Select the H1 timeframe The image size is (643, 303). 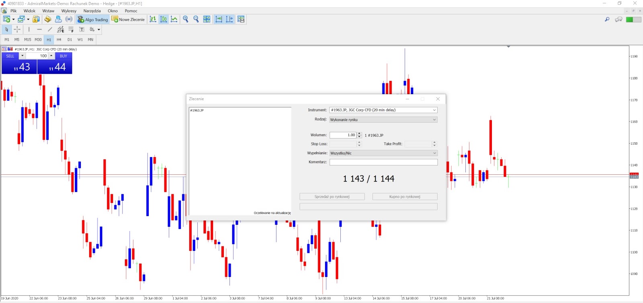pos(49,40)
